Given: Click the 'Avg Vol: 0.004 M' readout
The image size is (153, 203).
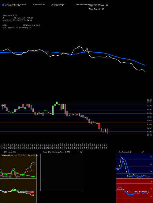Looking at the screenshot, I should [x=98, y=6].
